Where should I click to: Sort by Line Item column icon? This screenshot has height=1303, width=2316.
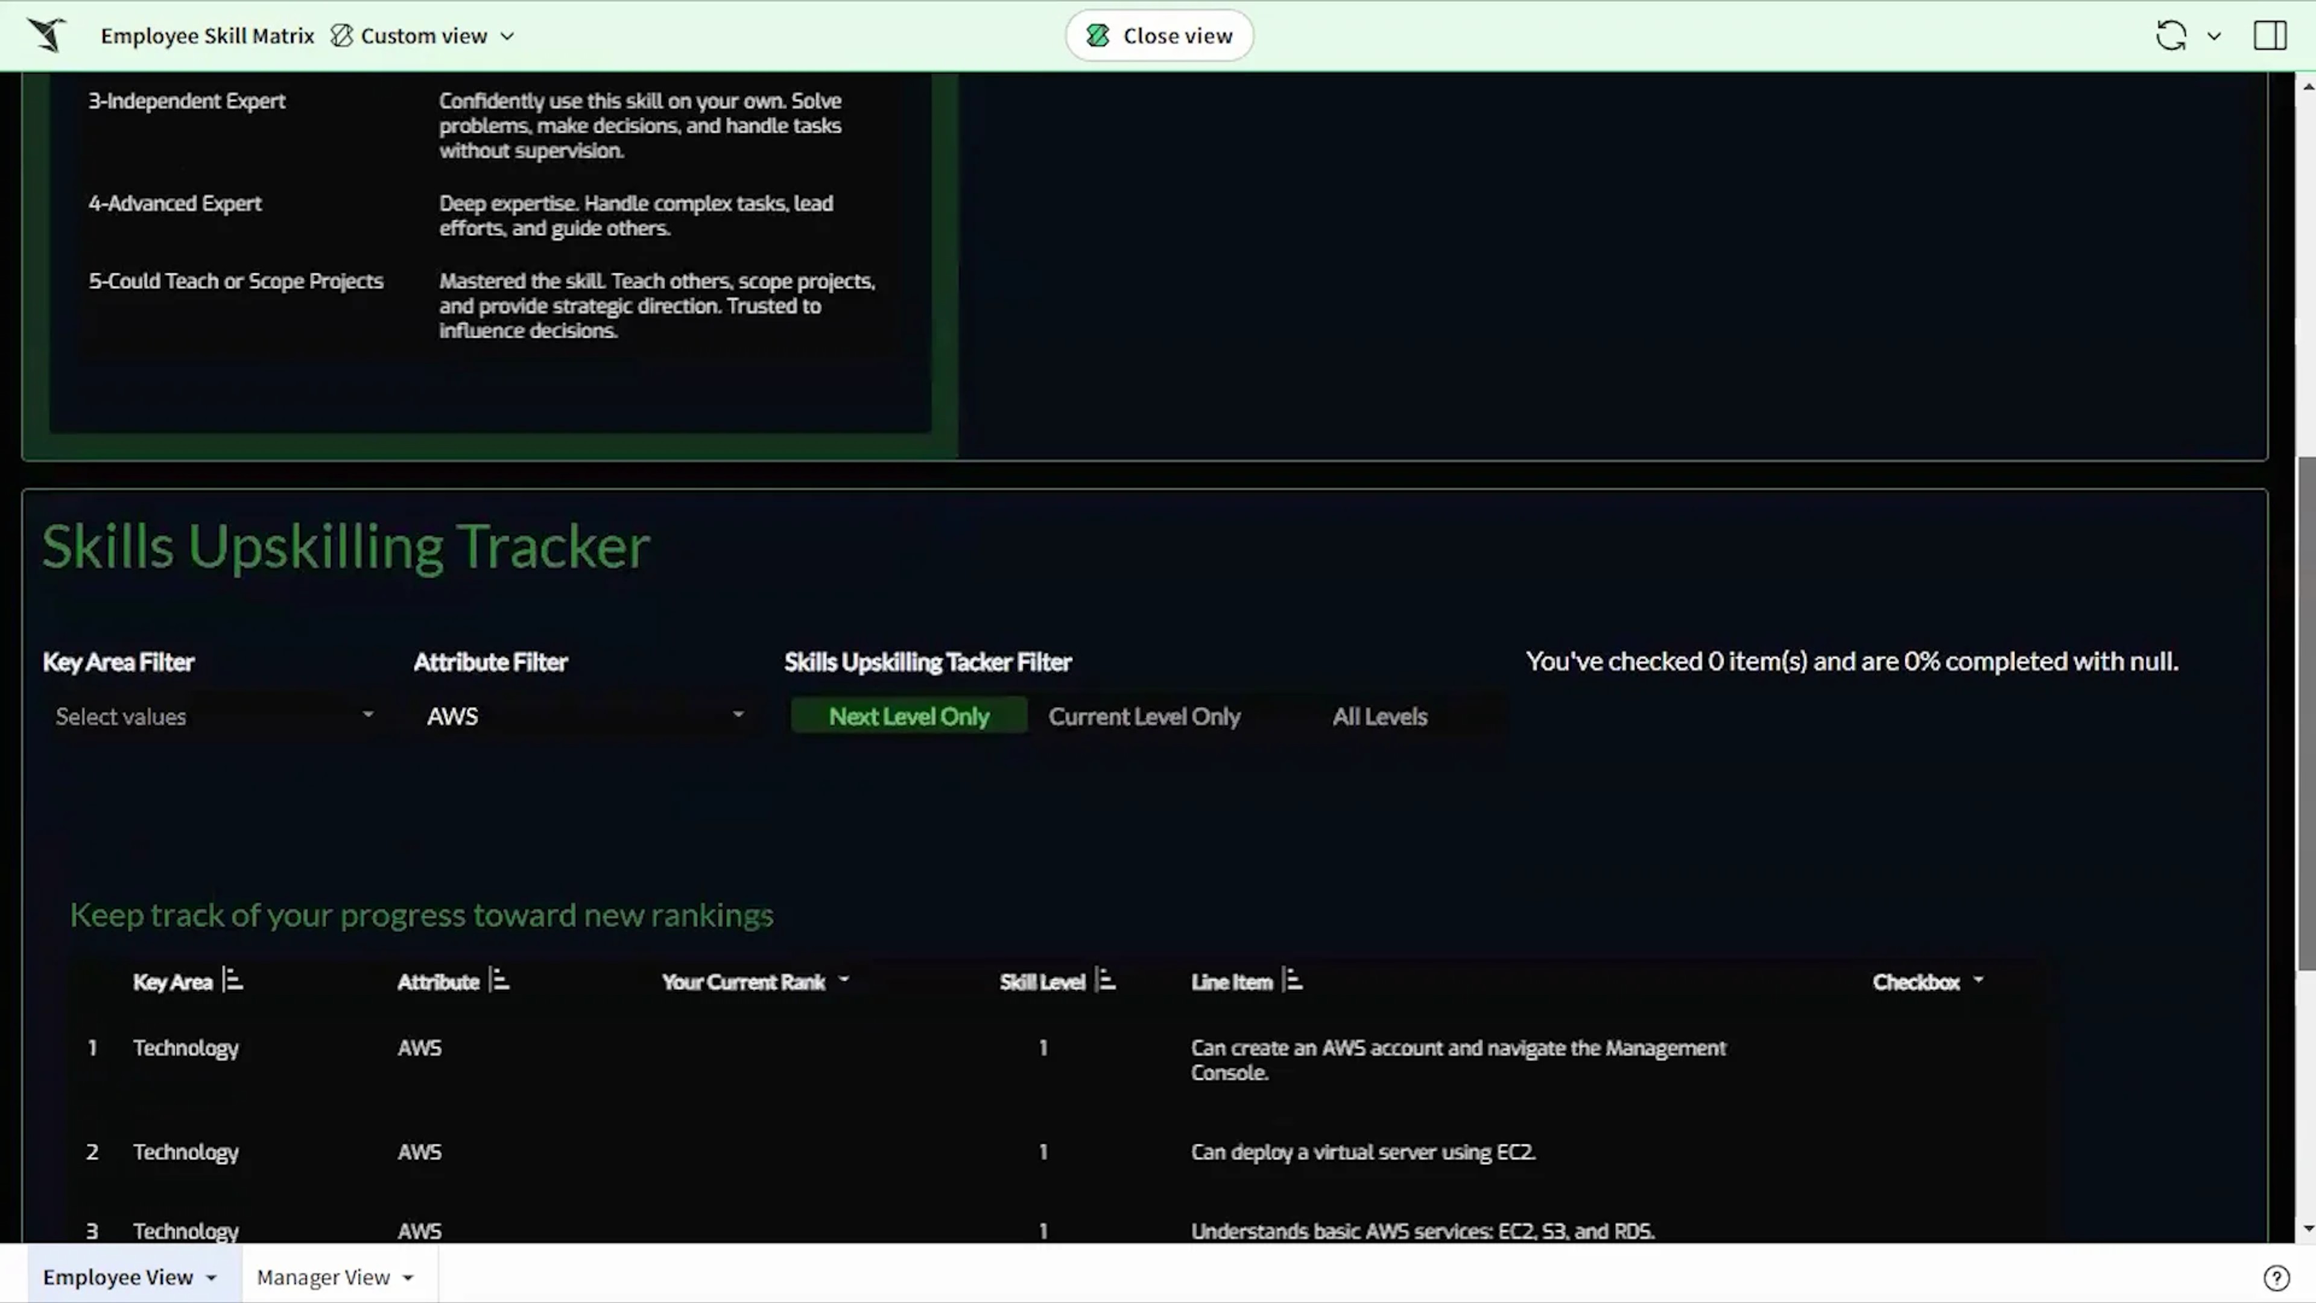pyautogui.click(x=1293, y=980)
